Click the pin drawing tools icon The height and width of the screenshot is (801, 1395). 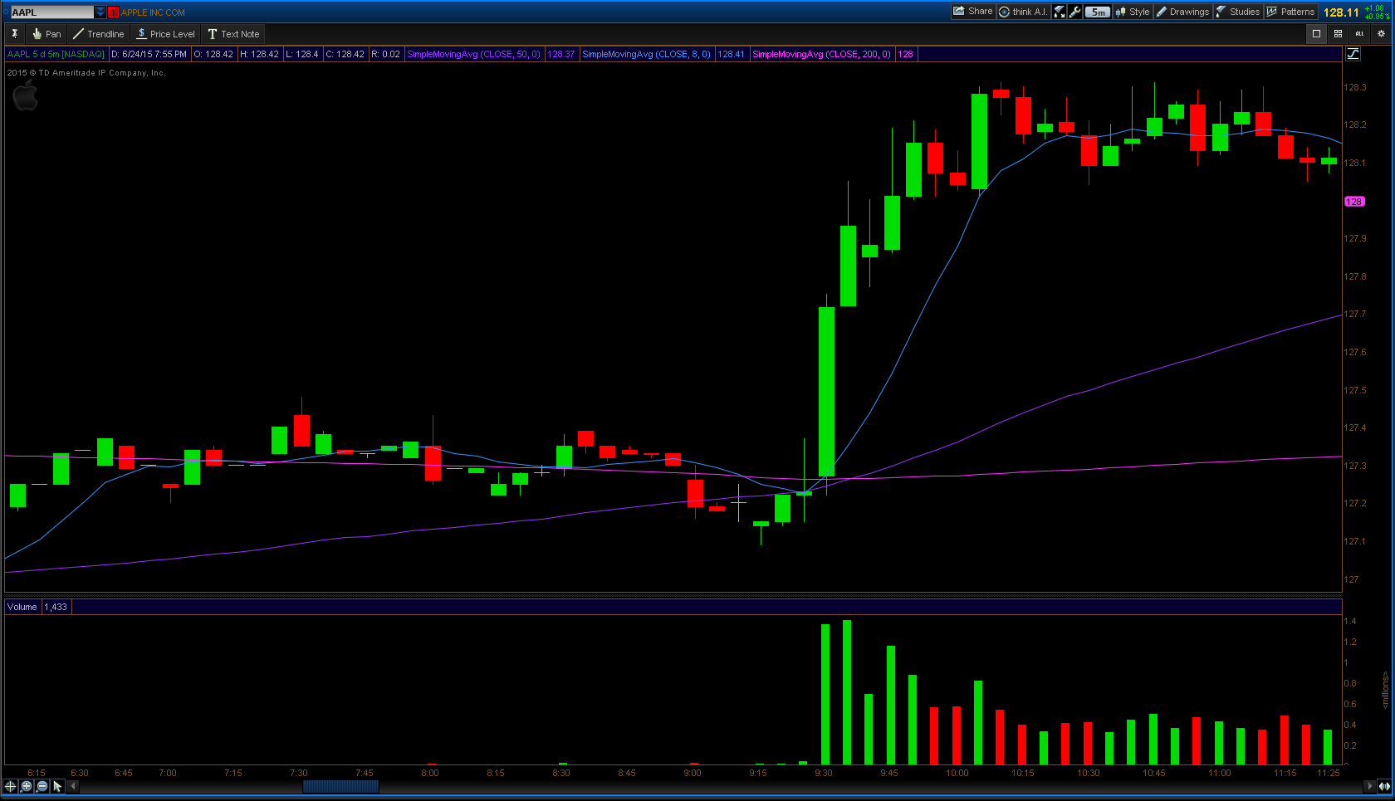(x=14, y=34)
